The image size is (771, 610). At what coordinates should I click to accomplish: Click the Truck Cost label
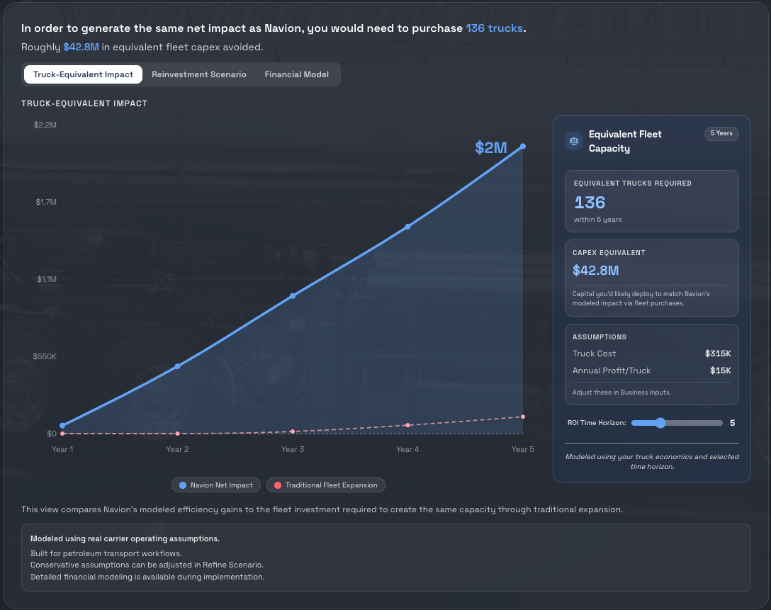[594, 354]
